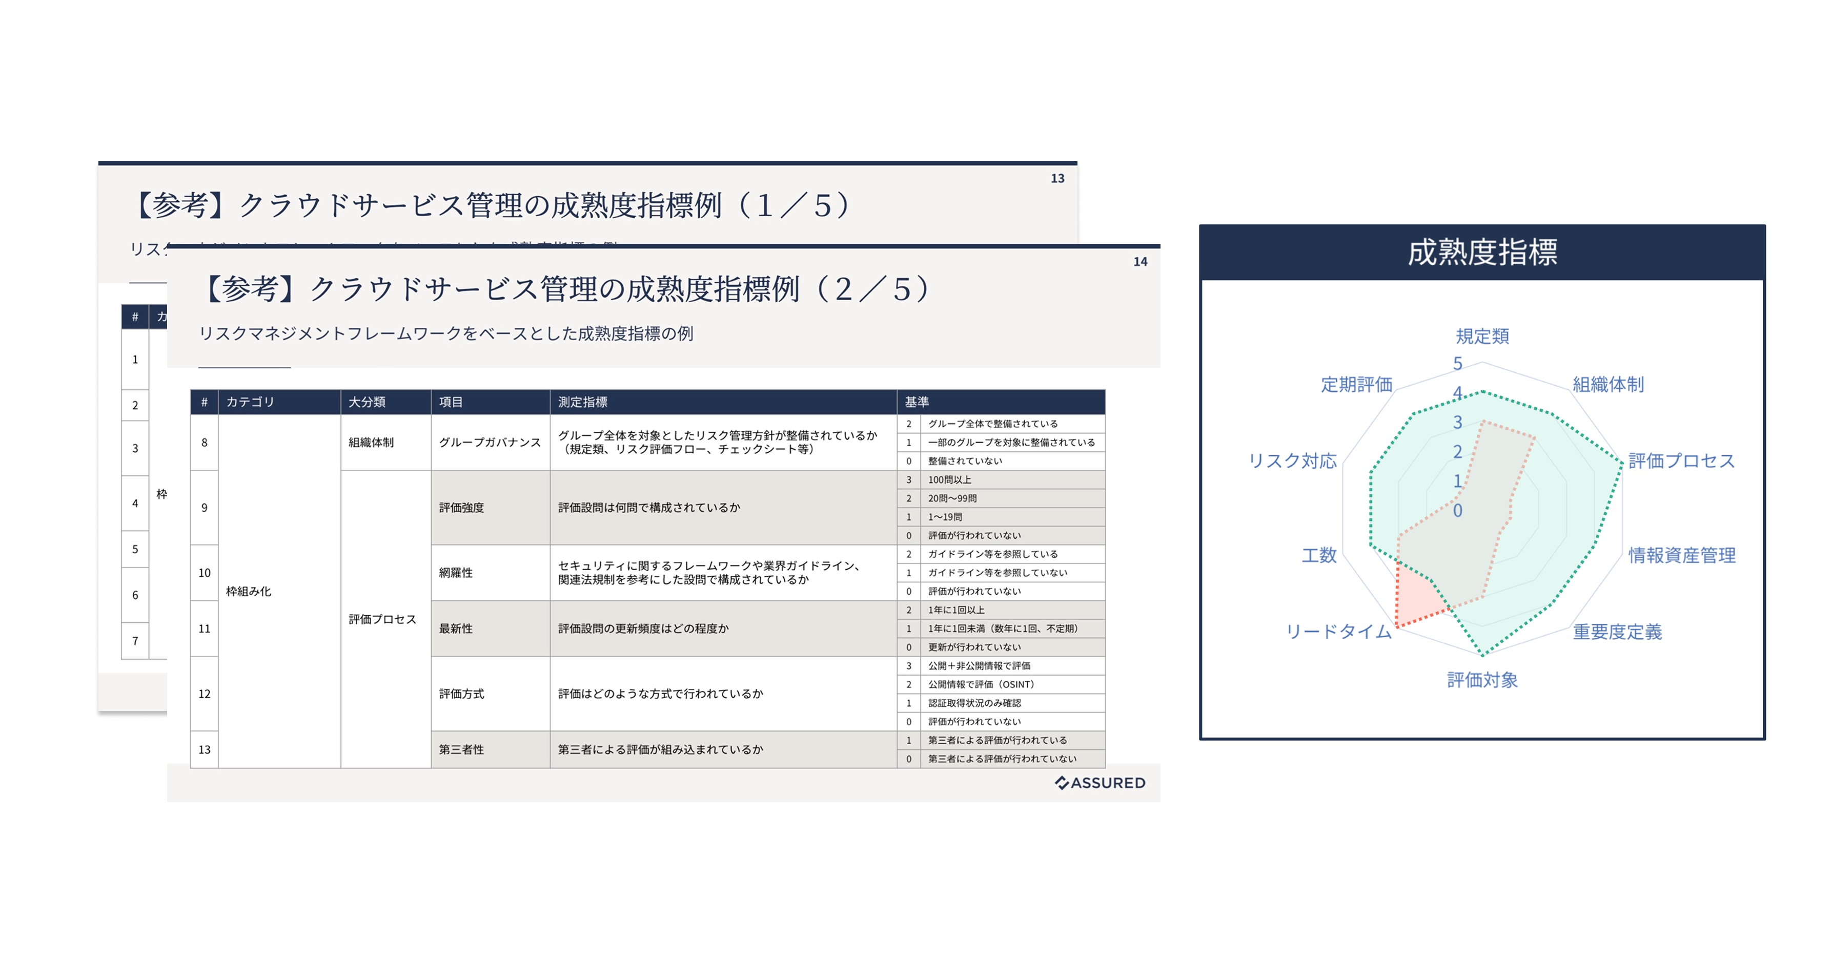This screenshot has width=1832, height=964.
Task: Click 評価設問の更新頻度はどの程度か
Action: 643,628
